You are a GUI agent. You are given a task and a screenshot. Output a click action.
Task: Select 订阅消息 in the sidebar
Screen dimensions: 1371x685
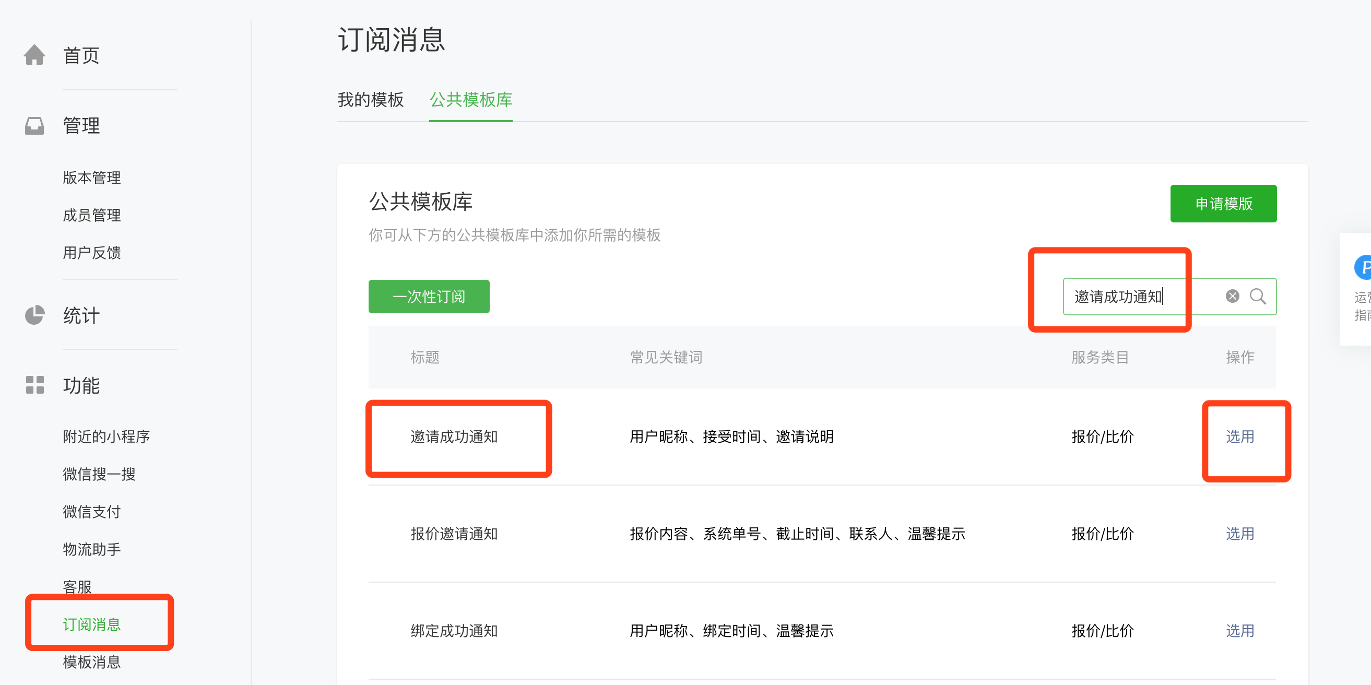point(91,624)
